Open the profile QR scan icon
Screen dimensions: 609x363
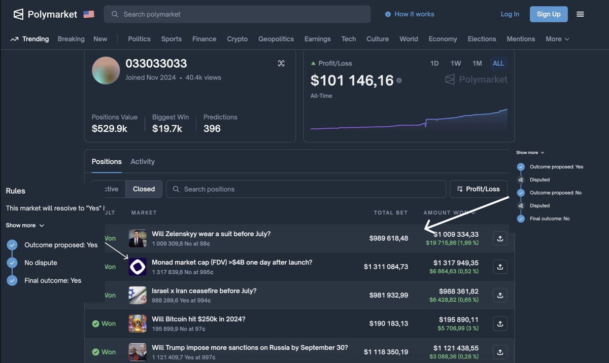281,63
